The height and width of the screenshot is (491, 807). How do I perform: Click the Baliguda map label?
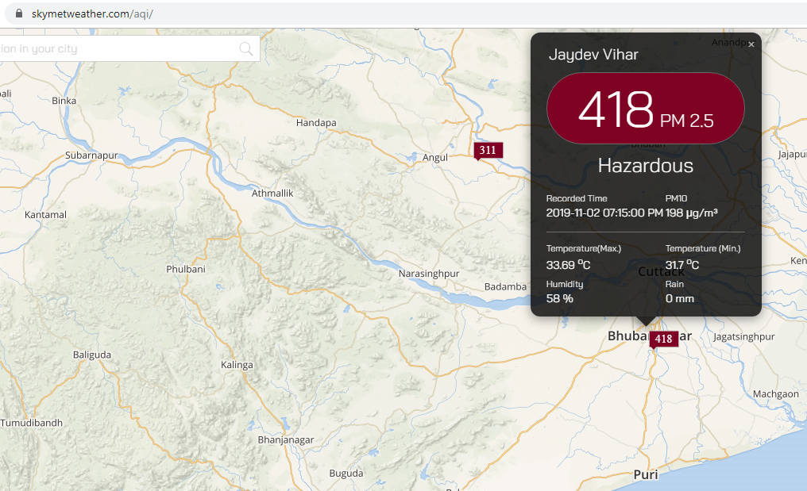click(91, 355)
